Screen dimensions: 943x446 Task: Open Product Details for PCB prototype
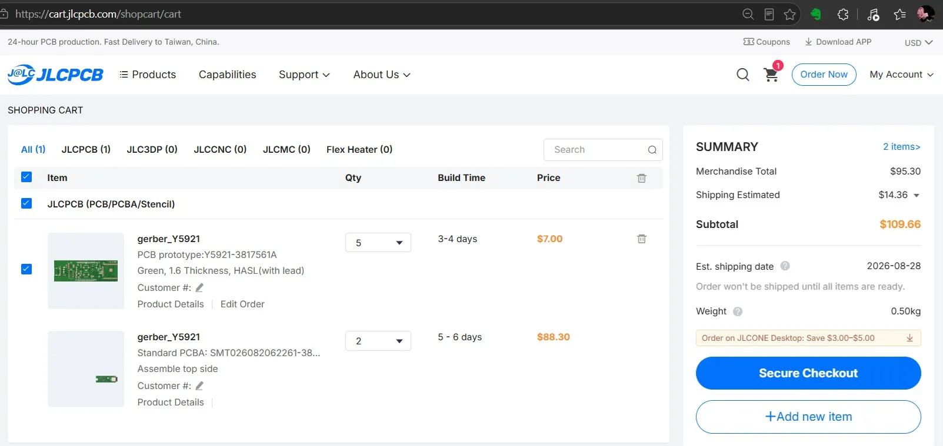click(171, 304)
